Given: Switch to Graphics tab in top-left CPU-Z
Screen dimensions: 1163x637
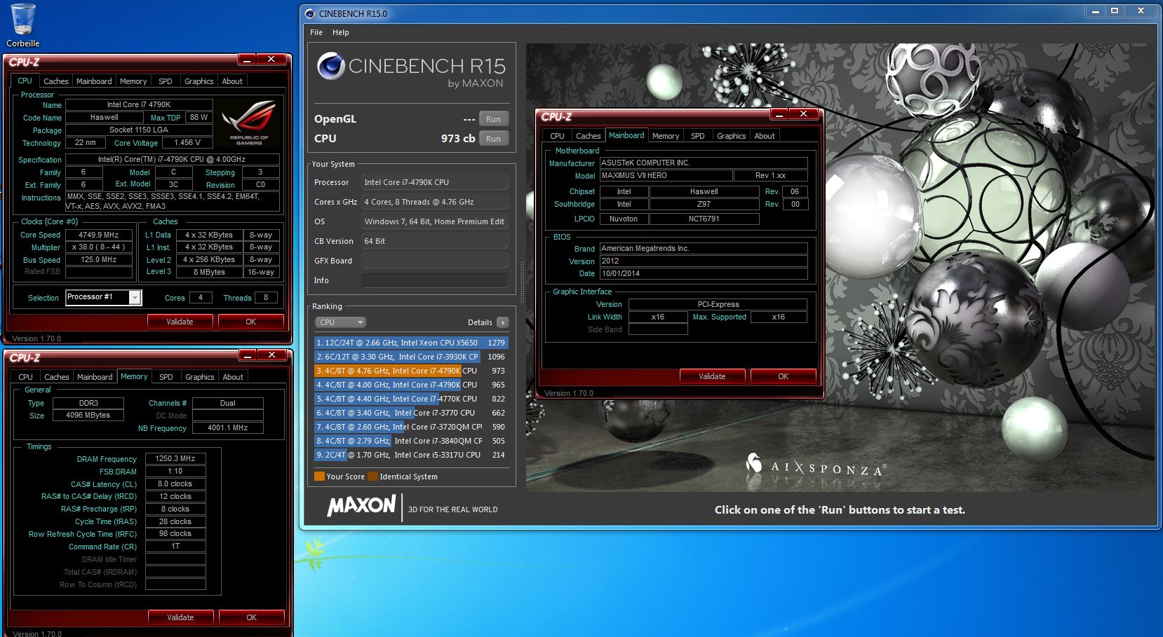Looking at the screenshot, I should coord(199,81).
